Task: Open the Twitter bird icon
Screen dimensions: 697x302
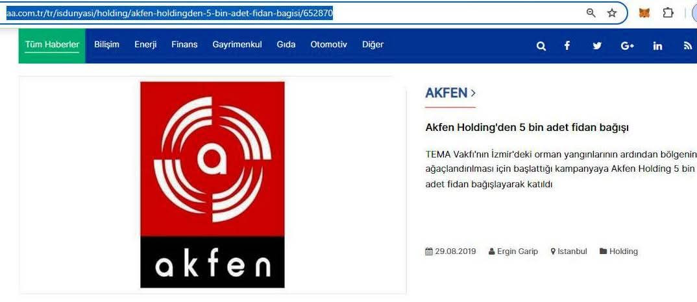Action: [597, 46]
